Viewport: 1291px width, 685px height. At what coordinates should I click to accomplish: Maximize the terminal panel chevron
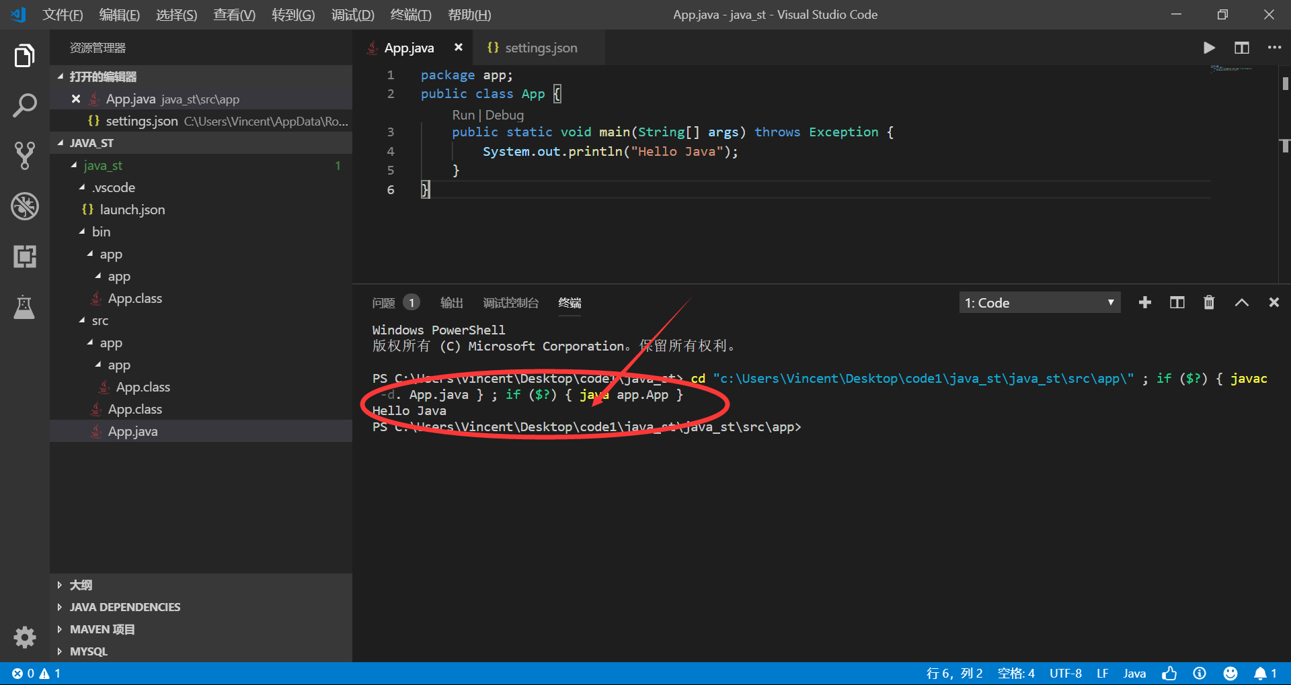pos(1241,302)
